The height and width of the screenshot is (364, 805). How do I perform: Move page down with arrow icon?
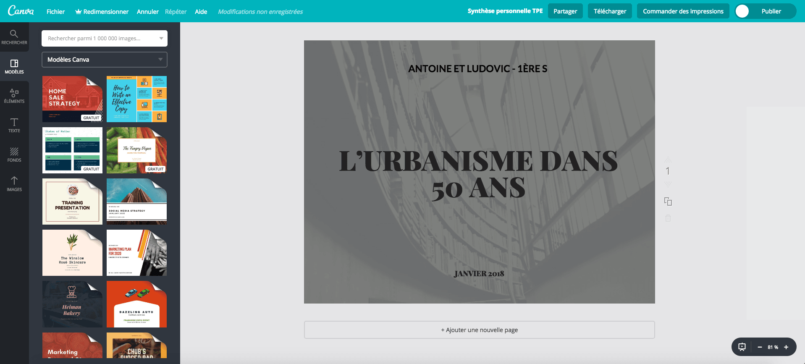click(668, 185)
